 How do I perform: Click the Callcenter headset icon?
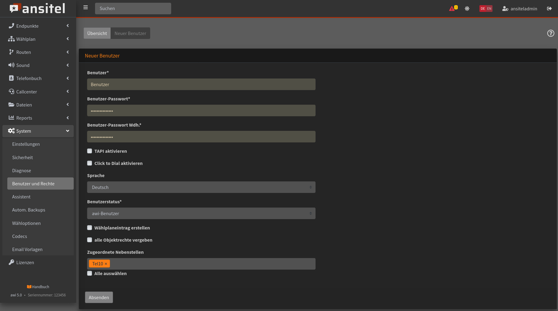tap(11, 92)
